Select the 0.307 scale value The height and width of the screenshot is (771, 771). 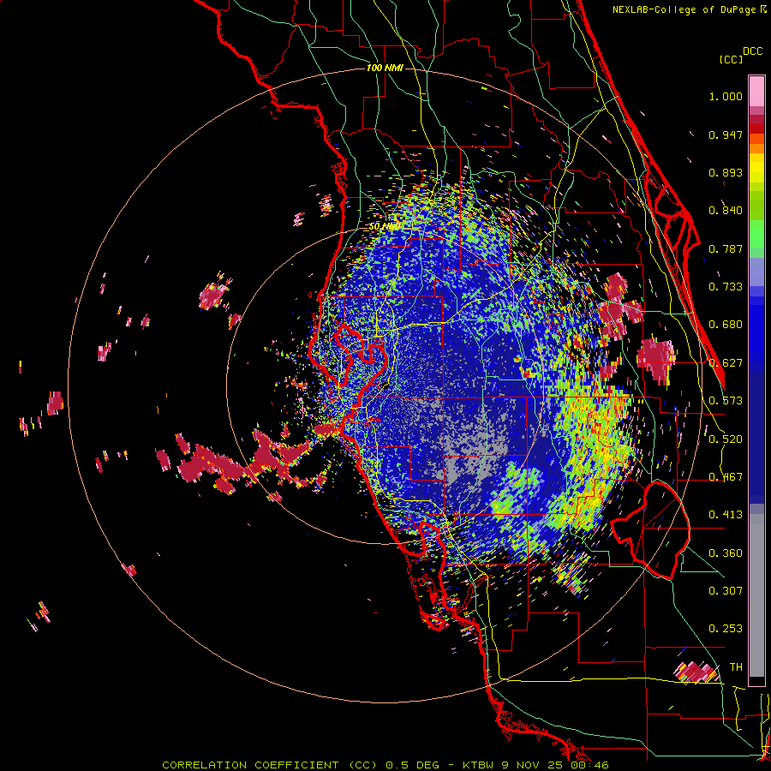click(726, 591)
